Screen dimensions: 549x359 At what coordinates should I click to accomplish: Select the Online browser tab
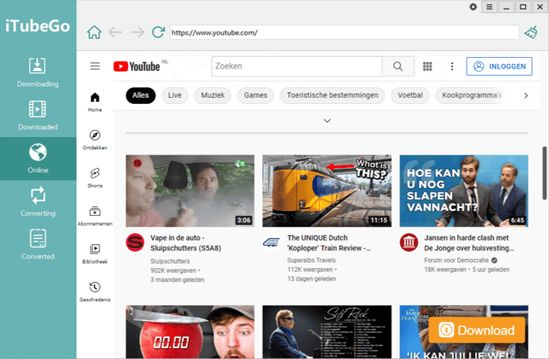tap(38, 159)
